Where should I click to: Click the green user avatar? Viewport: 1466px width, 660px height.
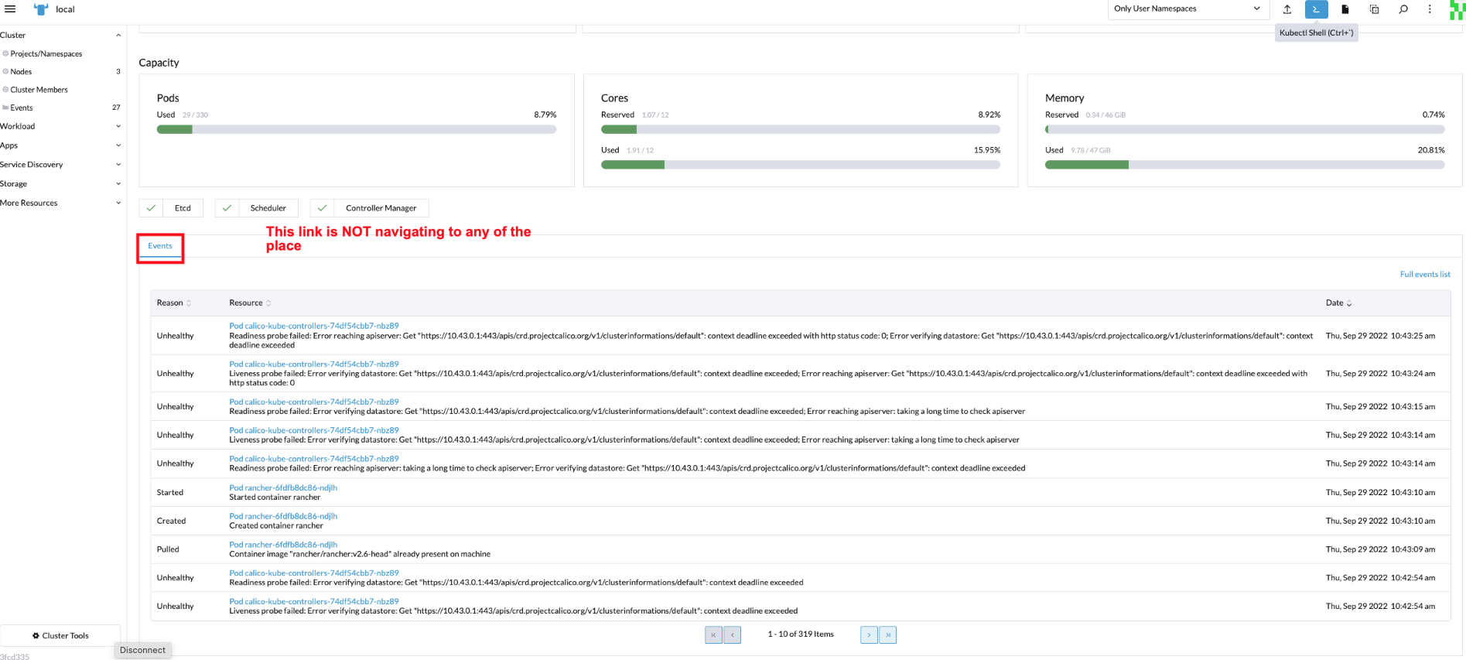tap(1457, 9)
